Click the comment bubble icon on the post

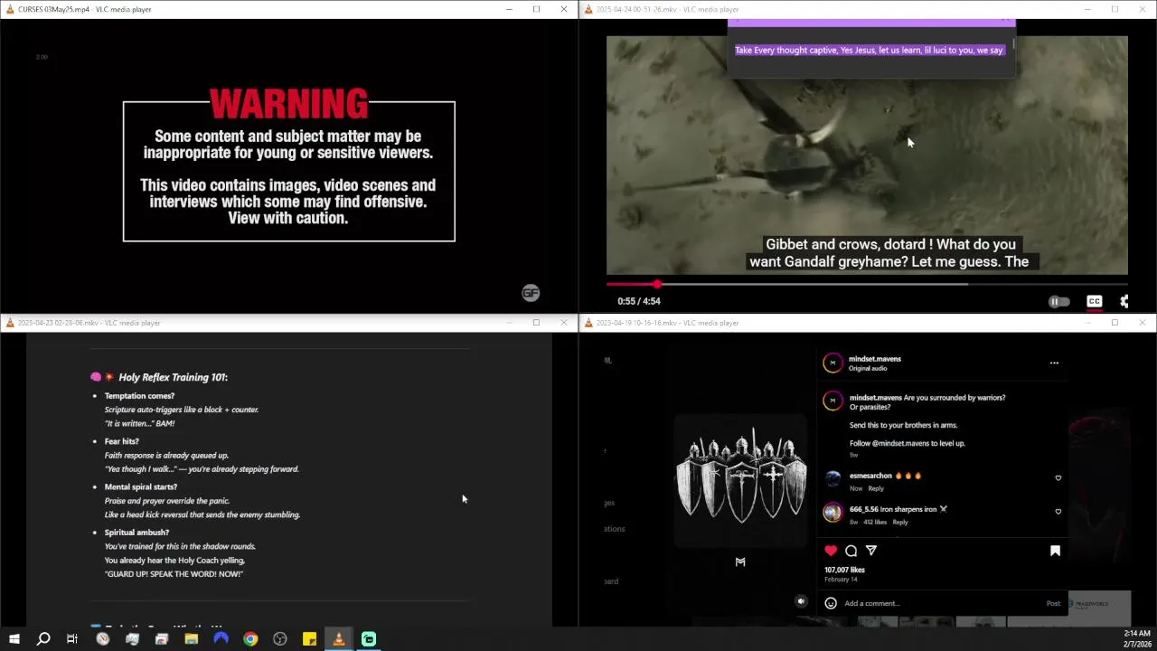(851, 551)
